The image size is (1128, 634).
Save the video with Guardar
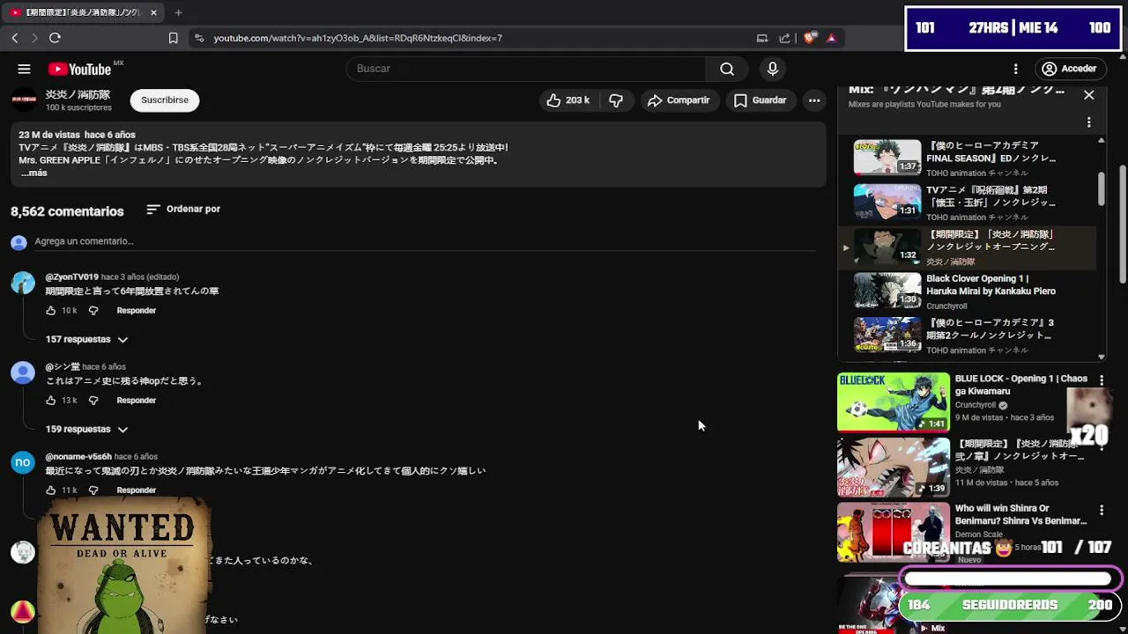click(x=760, y=100)
